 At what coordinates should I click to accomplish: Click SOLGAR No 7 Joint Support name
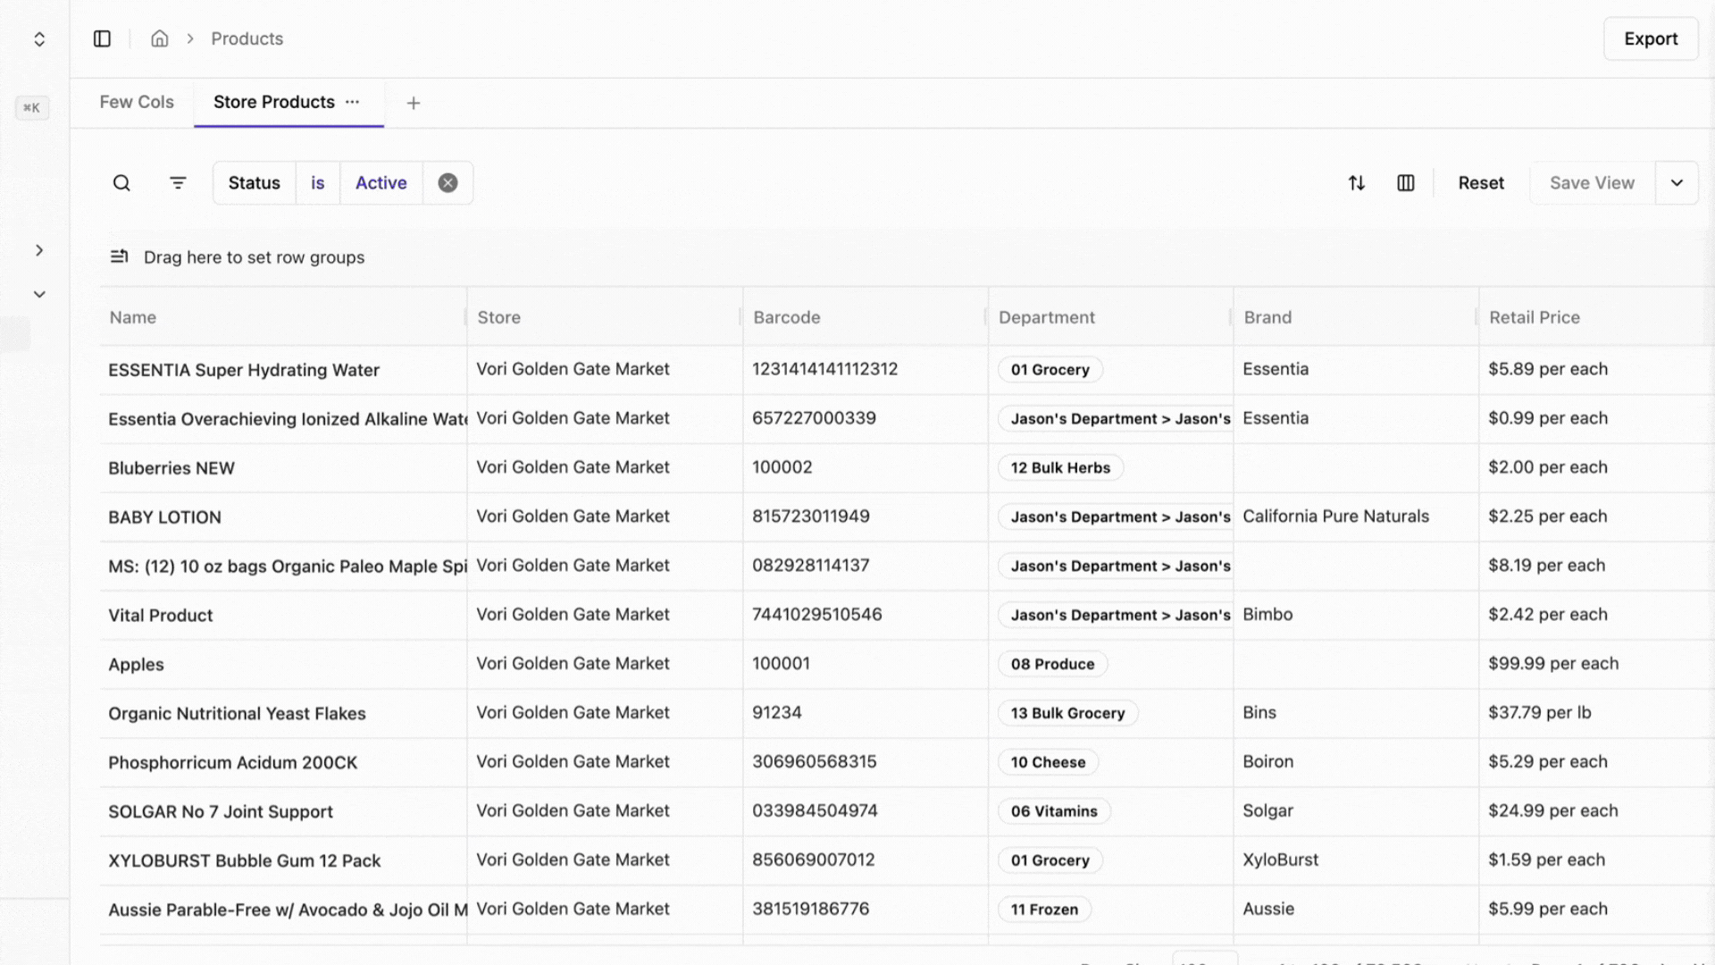tap(221, 812)
